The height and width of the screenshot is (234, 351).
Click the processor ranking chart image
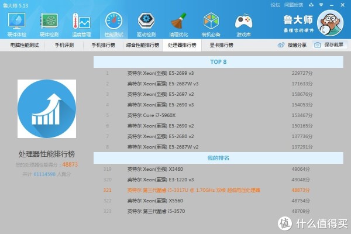click(47, 109)
